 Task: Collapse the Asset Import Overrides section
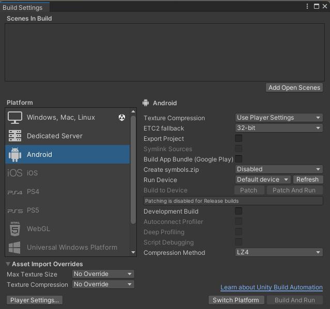pyautogui.click(x=8, y=264)
